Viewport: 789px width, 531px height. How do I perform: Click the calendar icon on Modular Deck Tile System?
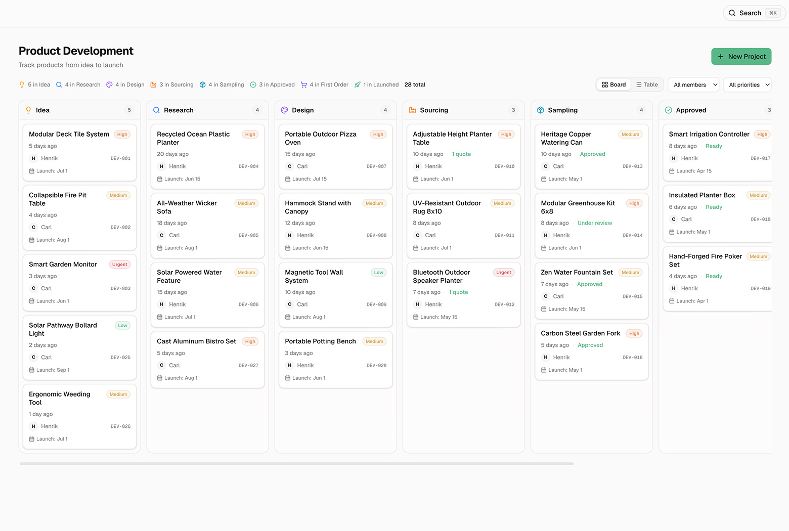(x=31, y=171)
